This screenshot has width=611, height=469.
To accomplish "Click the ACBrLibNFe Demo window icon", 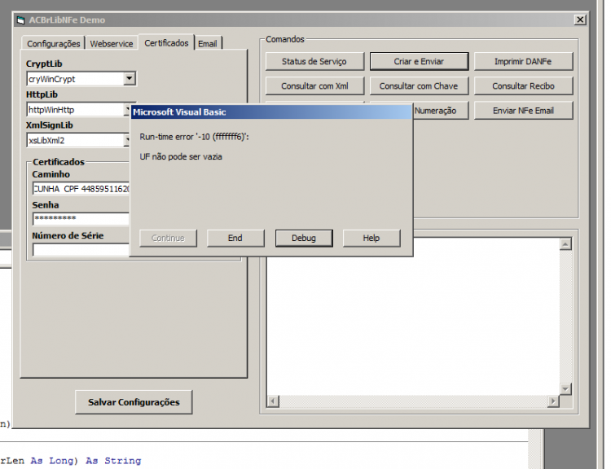I will (20, 20).
